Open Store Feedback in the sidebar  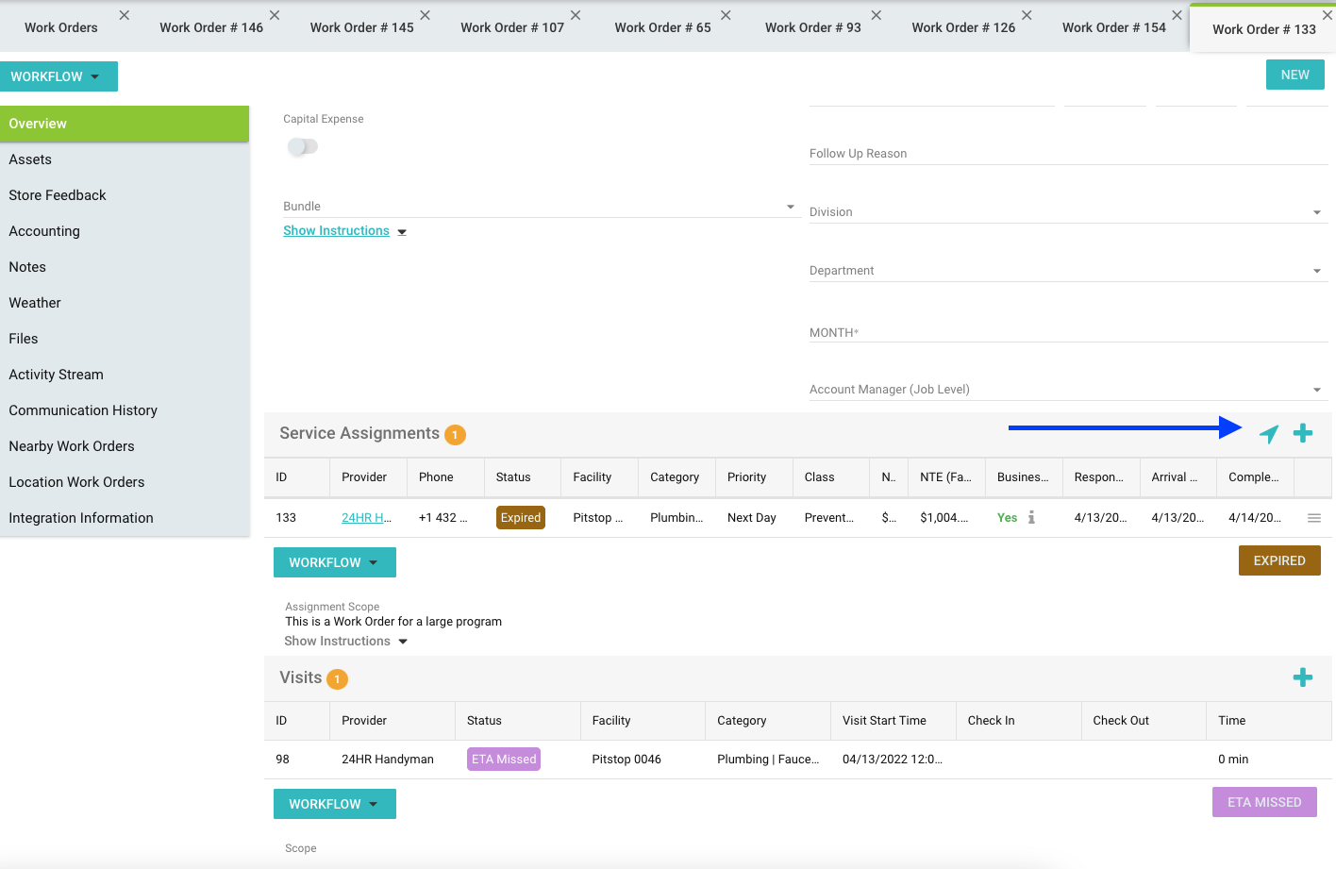point(125,195)
